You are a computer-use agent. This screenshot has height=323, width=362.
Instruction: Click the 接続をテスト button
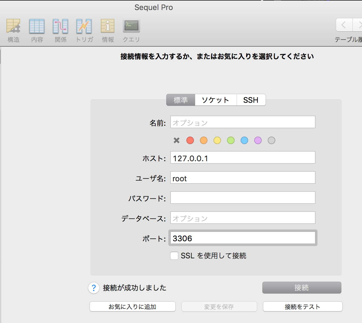coord(303,306)
